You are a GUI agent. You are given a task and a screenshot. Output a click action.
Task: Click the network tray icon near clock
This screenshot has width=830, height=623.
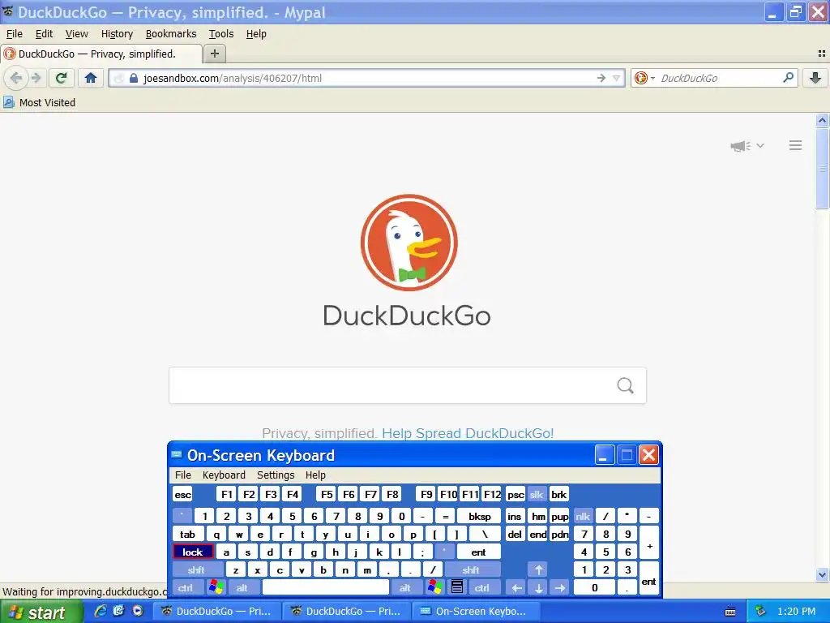point(759,612)
